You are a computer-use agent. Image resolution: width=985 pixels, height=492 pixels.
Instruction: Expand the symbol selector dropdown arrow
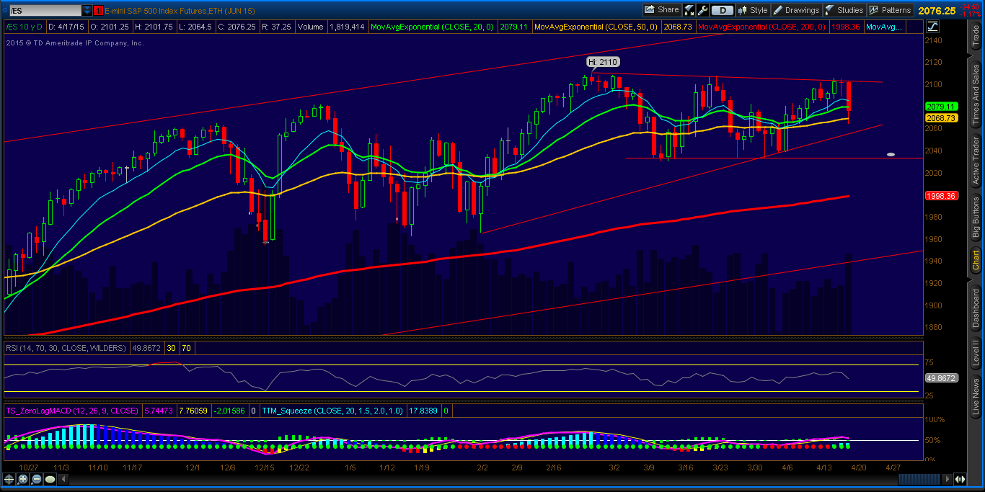pyautogui.click(x=87, y=10)
